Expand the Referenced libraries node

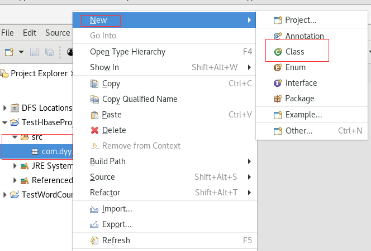click(x=15, y=180)
